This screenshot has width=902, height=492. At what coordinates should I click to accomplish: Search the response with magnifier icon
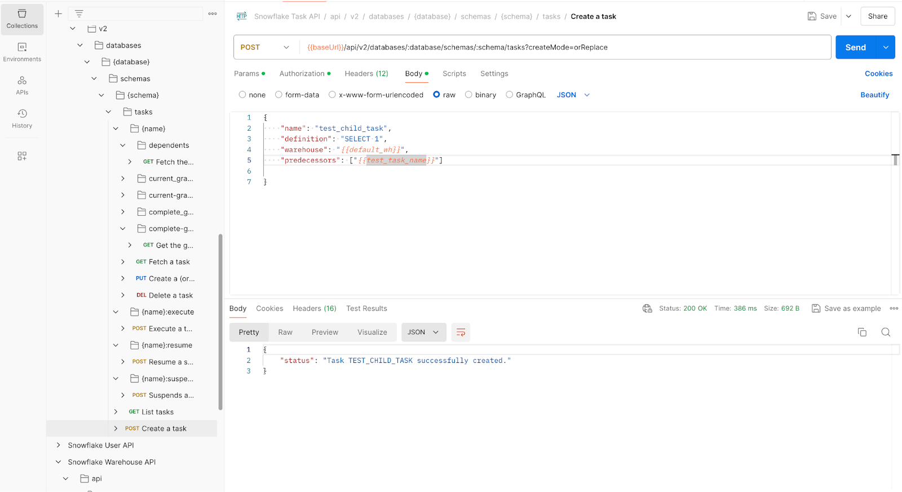coord(886,333)
